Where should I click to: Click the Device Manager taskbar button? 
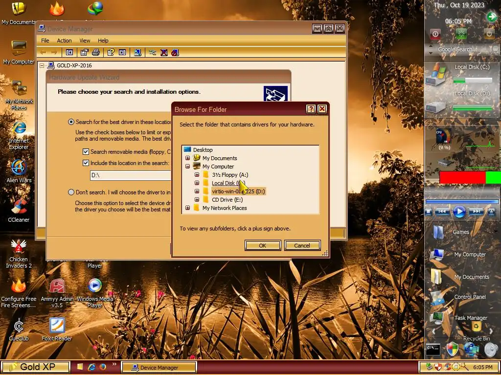tap(159, 368)
